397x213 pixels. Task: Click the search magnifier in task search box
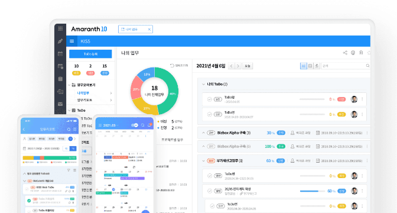367,66
